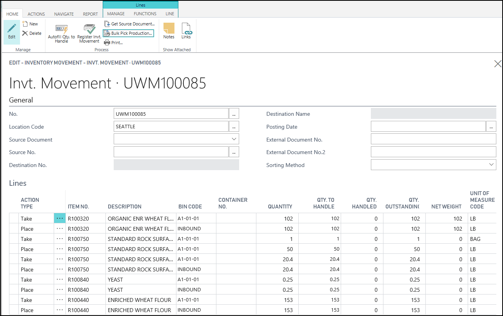Click the Print action
The height and width of the screenshot is (316, 503).
pyautogui.click(x=114, y=43)
